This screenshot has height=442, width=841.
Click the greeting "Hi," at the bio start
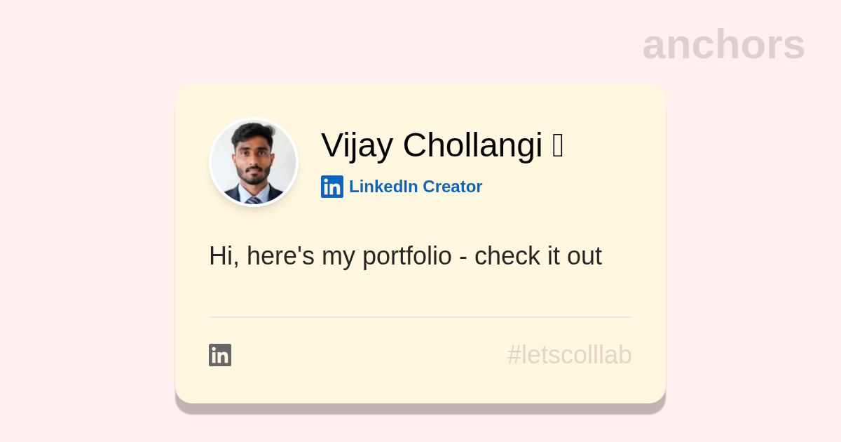tap(224, 256)
